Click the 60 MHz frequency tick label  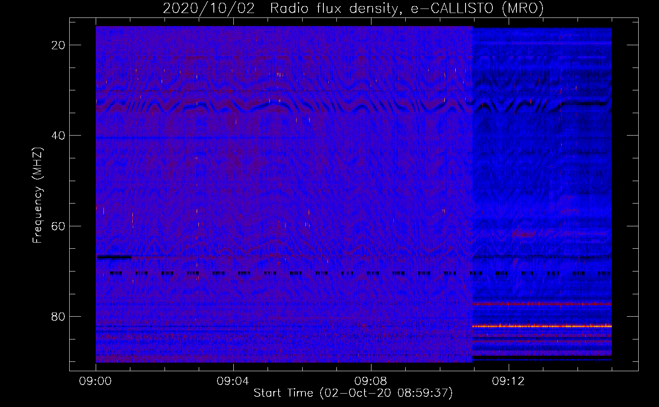click(59, 226)
